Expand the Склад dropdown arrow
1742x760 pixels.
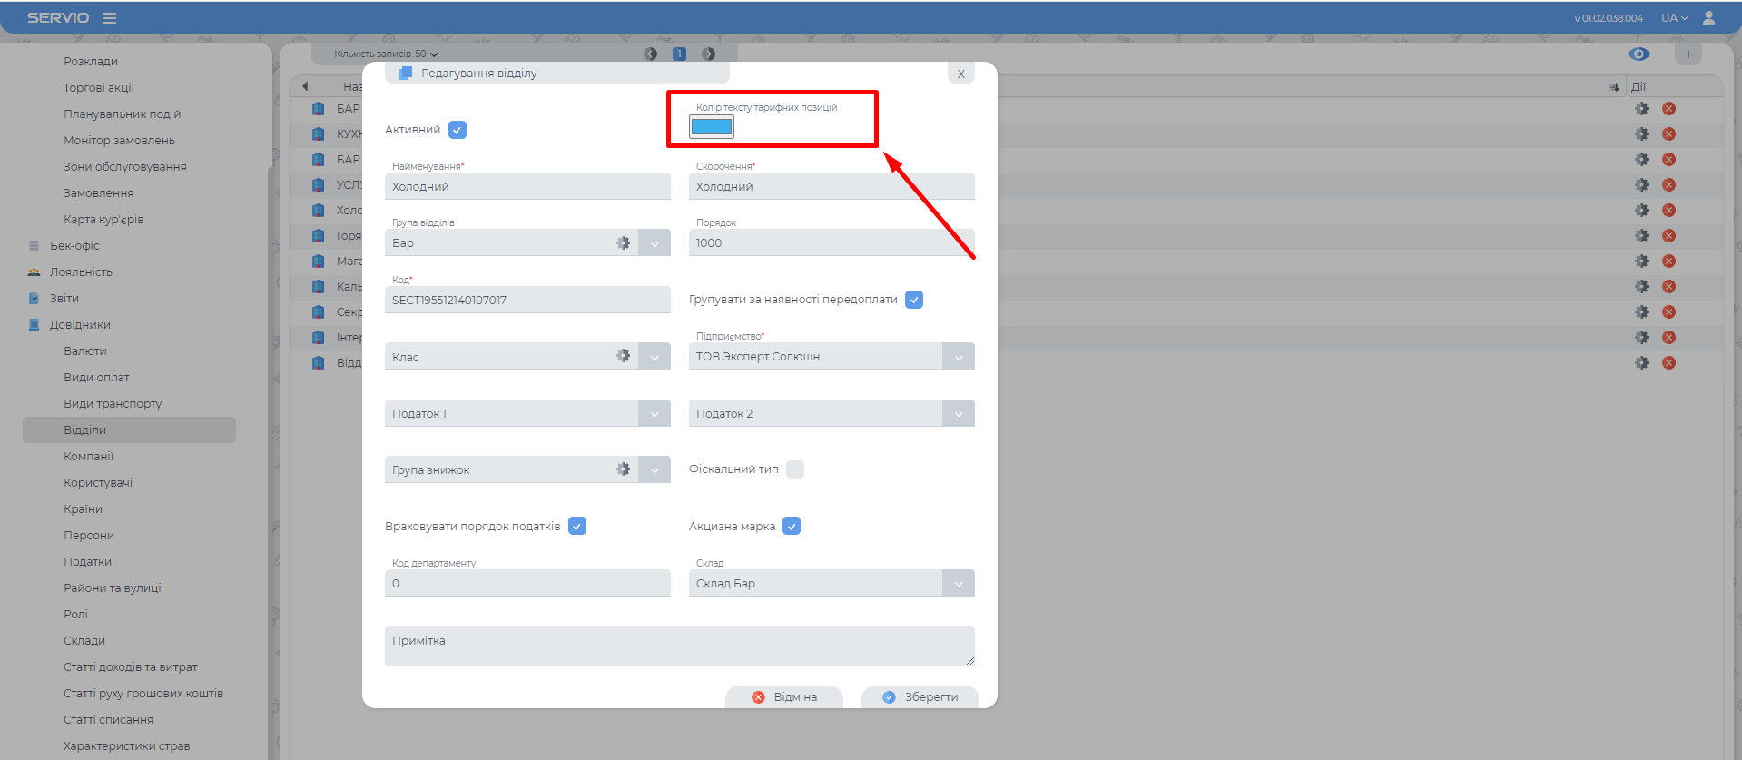pyautogui.click(x=958, y=584)
